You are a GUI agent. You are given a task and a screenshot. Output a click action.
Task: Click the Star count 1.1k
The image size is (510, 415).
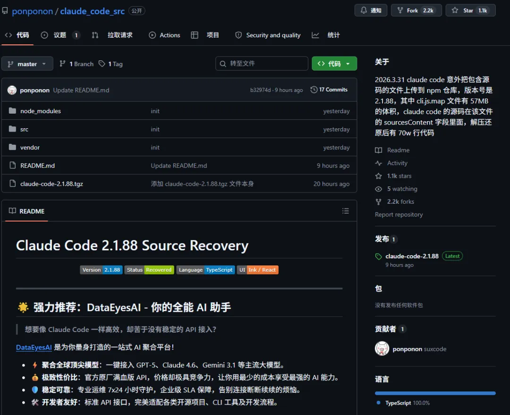coord(483,10)
